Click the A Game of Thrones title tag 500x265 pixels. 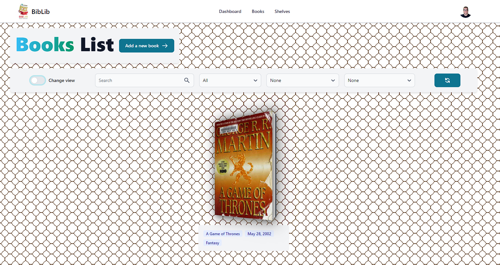click(x=223, y=234)
